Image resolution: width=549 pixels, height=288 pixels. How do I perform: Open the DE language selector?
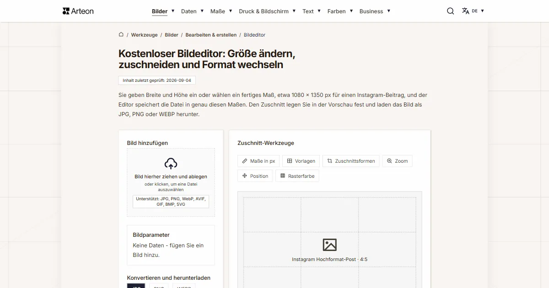click(x=473, y=11)
